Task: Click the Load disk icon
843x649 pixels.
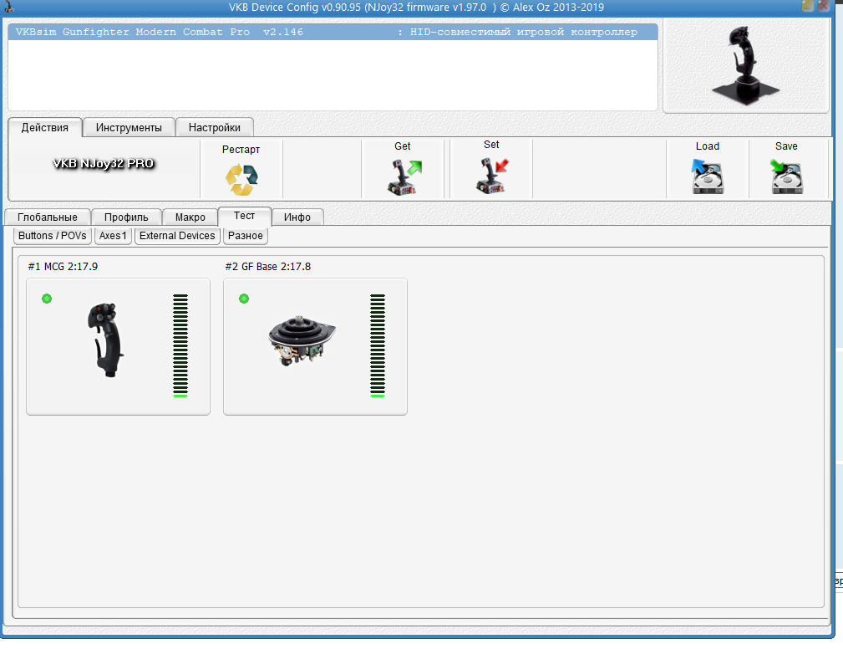Action: [707, 177]
